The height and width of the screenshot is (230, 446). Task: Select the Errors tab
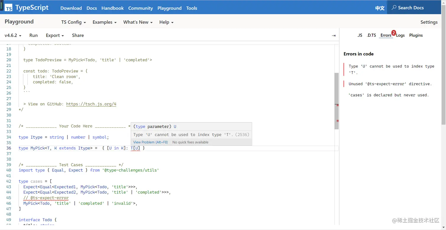(x=386, y=35)
